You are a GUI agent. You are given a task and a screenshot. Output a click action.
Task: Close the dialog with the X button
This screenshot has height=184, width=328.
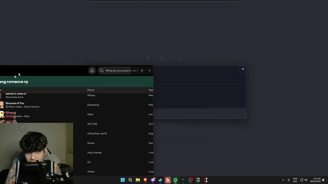click(x=243, y=69)
